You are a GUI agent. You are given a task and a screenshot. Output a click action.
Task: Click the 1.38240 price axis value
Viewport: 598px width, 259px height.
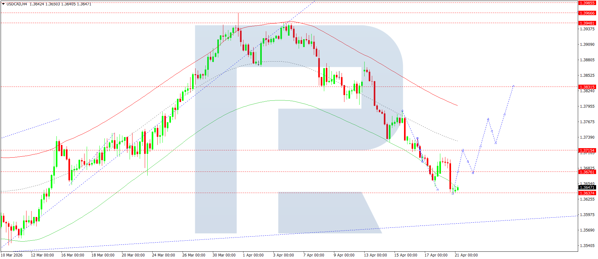tap(587, 91)
